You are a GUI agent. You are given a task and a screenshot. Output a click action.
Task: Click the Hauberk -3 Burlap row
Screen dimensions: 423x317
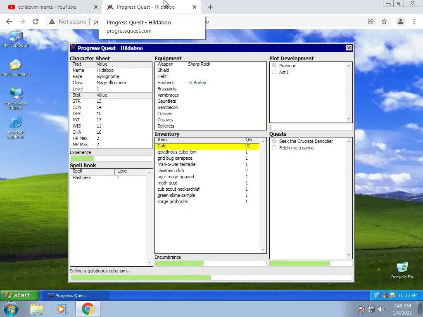[210, 83]
